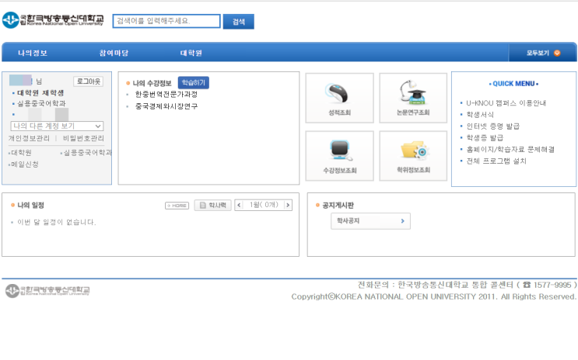This screenshot has width=578, height=360.
Task: Click the orange arrow icon next to 모두보기
Action: pos(557,53)
